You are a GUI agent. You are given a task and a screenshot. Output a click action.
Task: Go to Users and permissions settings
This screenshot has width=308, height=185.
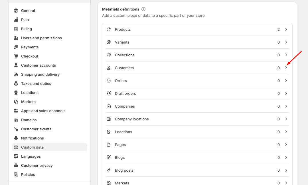[41, 38]
